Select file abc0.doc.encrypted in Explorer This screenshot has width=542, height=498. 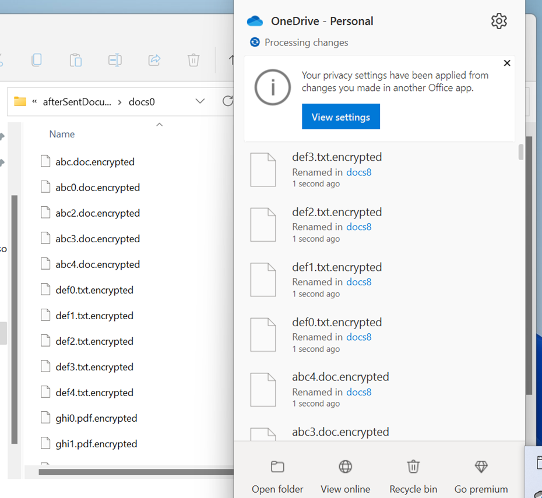tap(98, 187)
